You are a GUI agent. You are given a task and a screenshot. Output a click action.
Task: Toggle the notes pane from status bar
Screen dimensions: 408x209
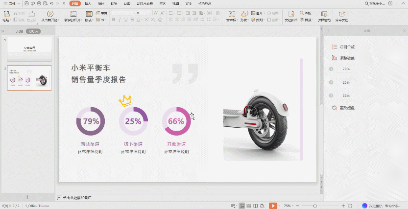(x=234, y=206)
